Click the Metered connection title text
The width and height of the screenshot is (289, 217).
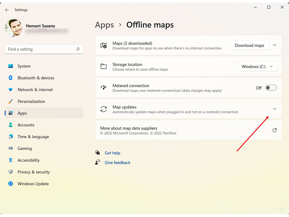tap(131, 86)
